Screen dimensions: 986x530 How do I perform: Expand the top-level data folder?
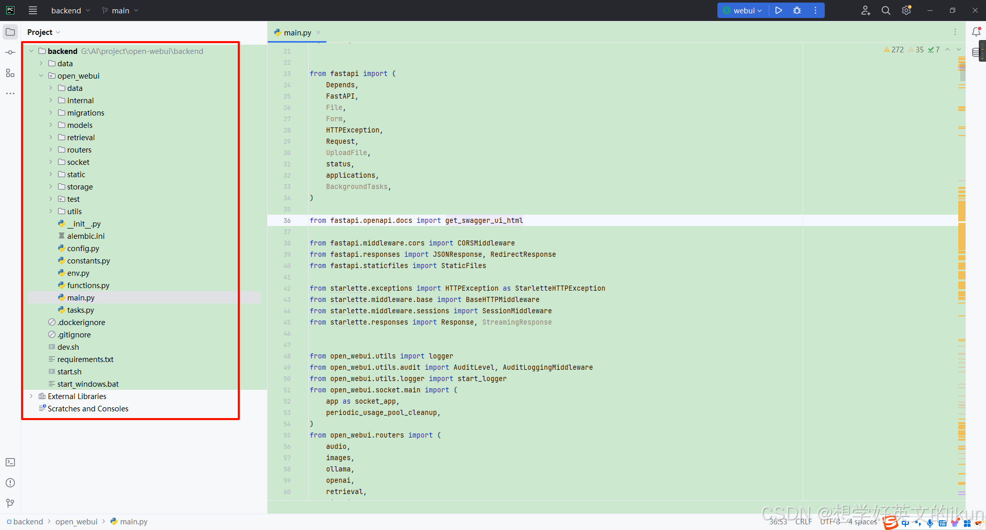41,63
